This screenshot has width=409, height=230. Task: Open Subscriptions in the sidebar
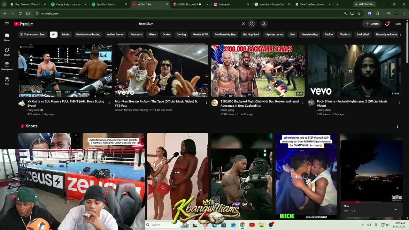[x=7, y=66]
